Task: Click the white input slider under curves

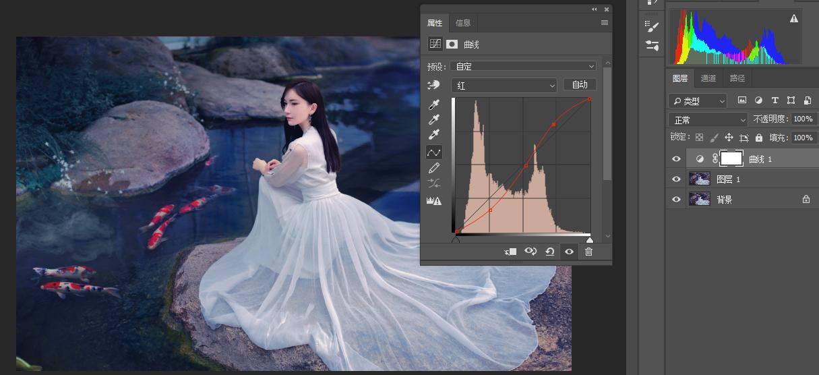Action: tap(590, 239)
